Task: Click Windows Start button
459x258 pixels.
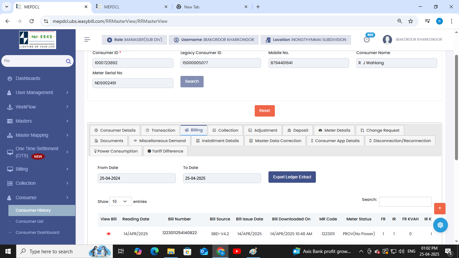Action: pyautogui.click(x=8, y=251)
